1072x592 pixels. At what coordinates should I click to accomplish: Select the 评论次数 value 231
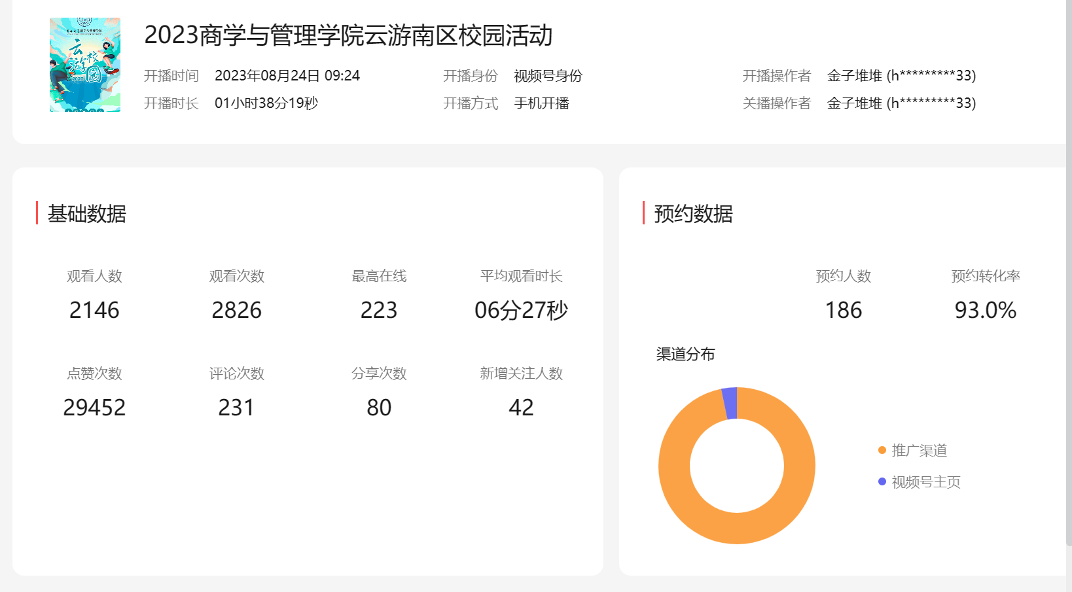[x=236, y=408]
